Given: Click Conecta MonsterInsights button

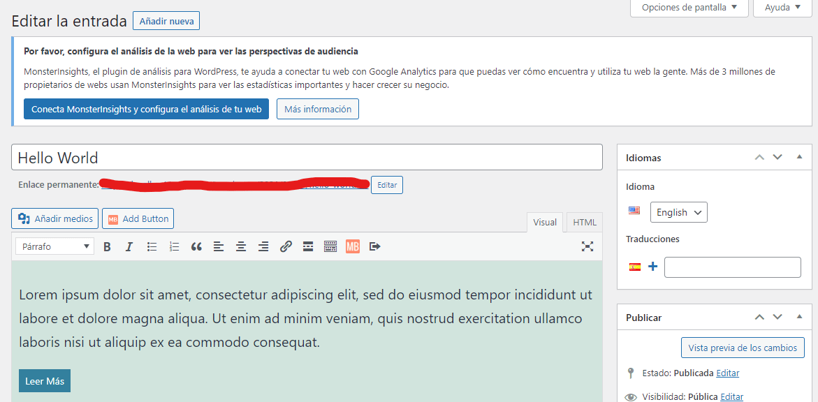Looking at the screenshot, I should (146, 109).
